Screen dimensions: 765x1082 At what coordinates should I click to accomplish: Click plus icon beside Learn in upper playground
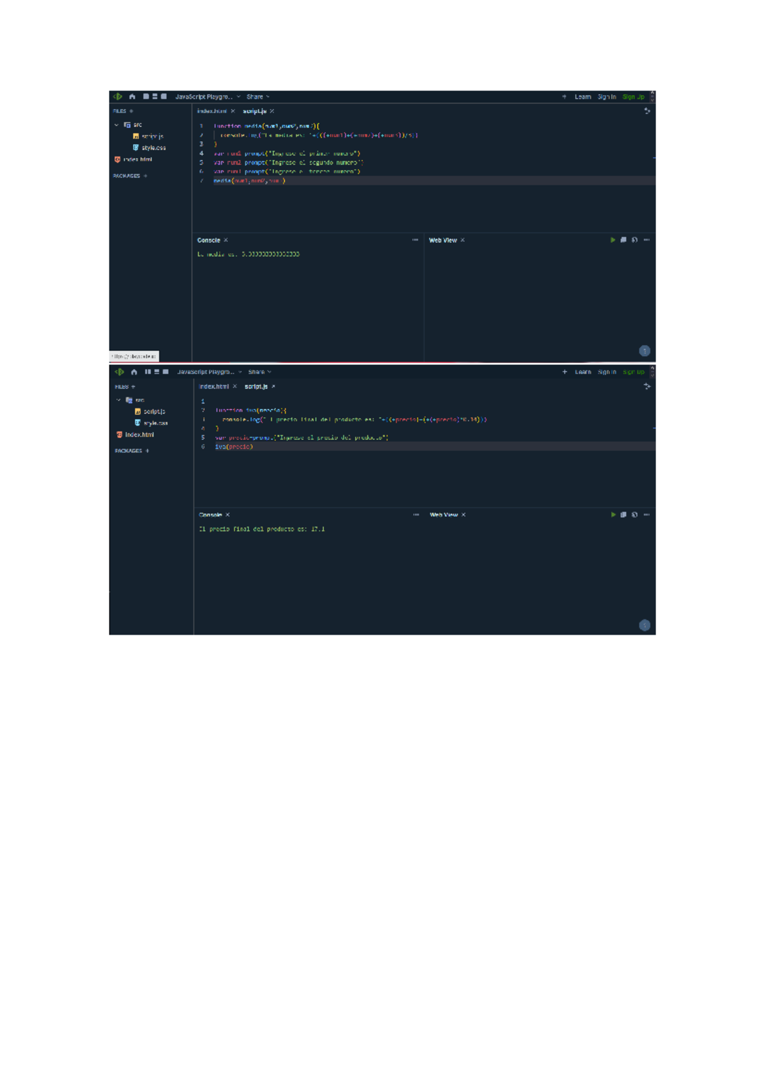coord(564,97)
